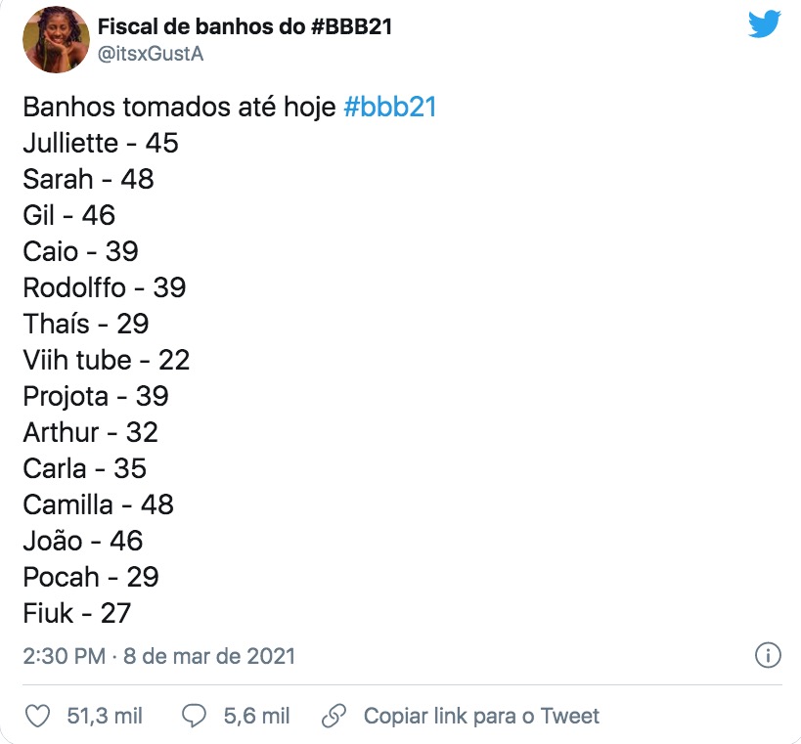
Task: Click the "Rodolffo - 39" line
Action: point(105,287)
